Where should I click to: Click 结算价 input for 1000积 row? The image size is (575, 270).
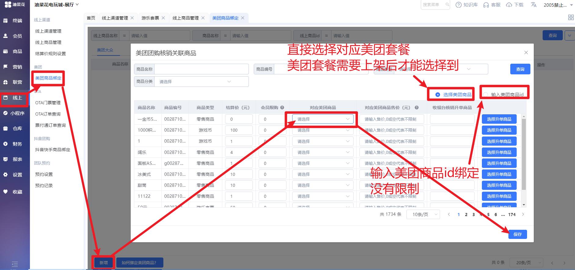pyautogui.click(x=239, y=130)
